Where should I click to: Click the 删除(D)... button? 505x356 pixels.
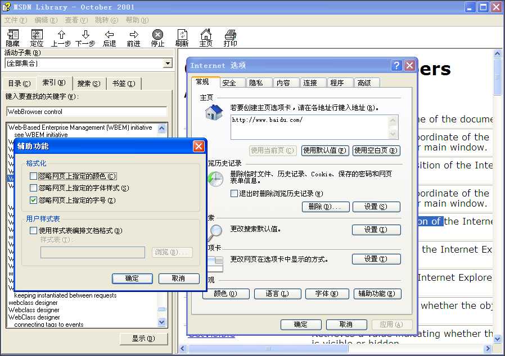[x=326, y=207]
